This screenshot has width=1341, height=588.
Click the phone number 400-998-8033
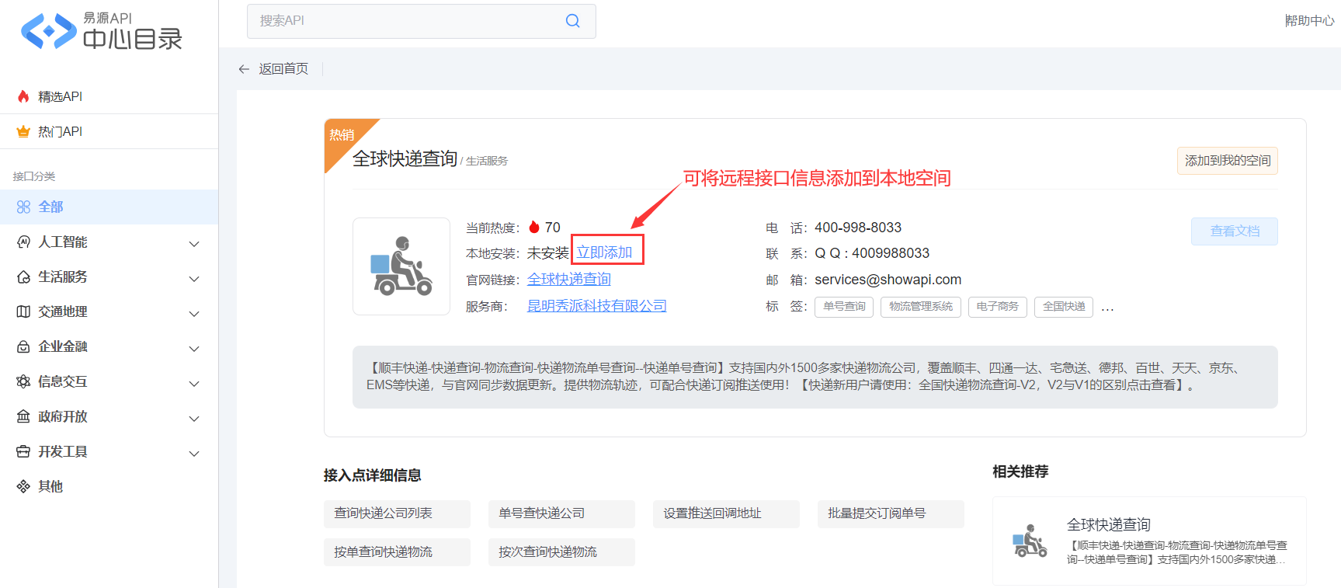(858, 228)
